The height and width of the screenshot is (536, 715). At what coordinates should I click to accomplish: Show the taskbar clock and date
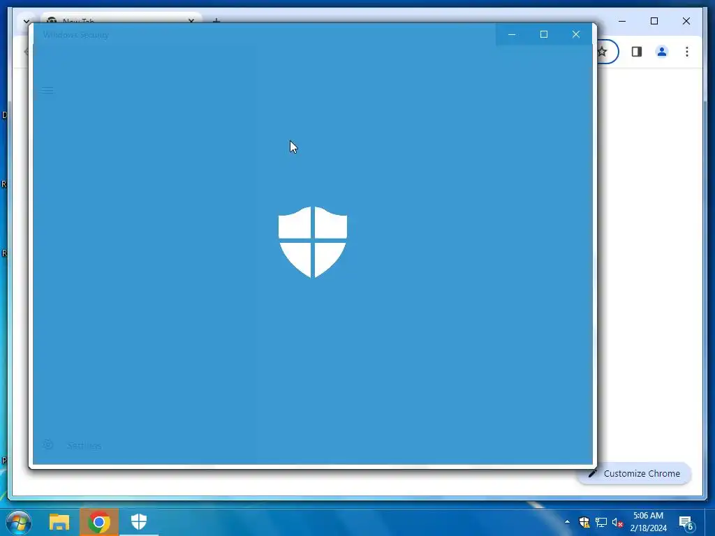[x=648, y=522]
